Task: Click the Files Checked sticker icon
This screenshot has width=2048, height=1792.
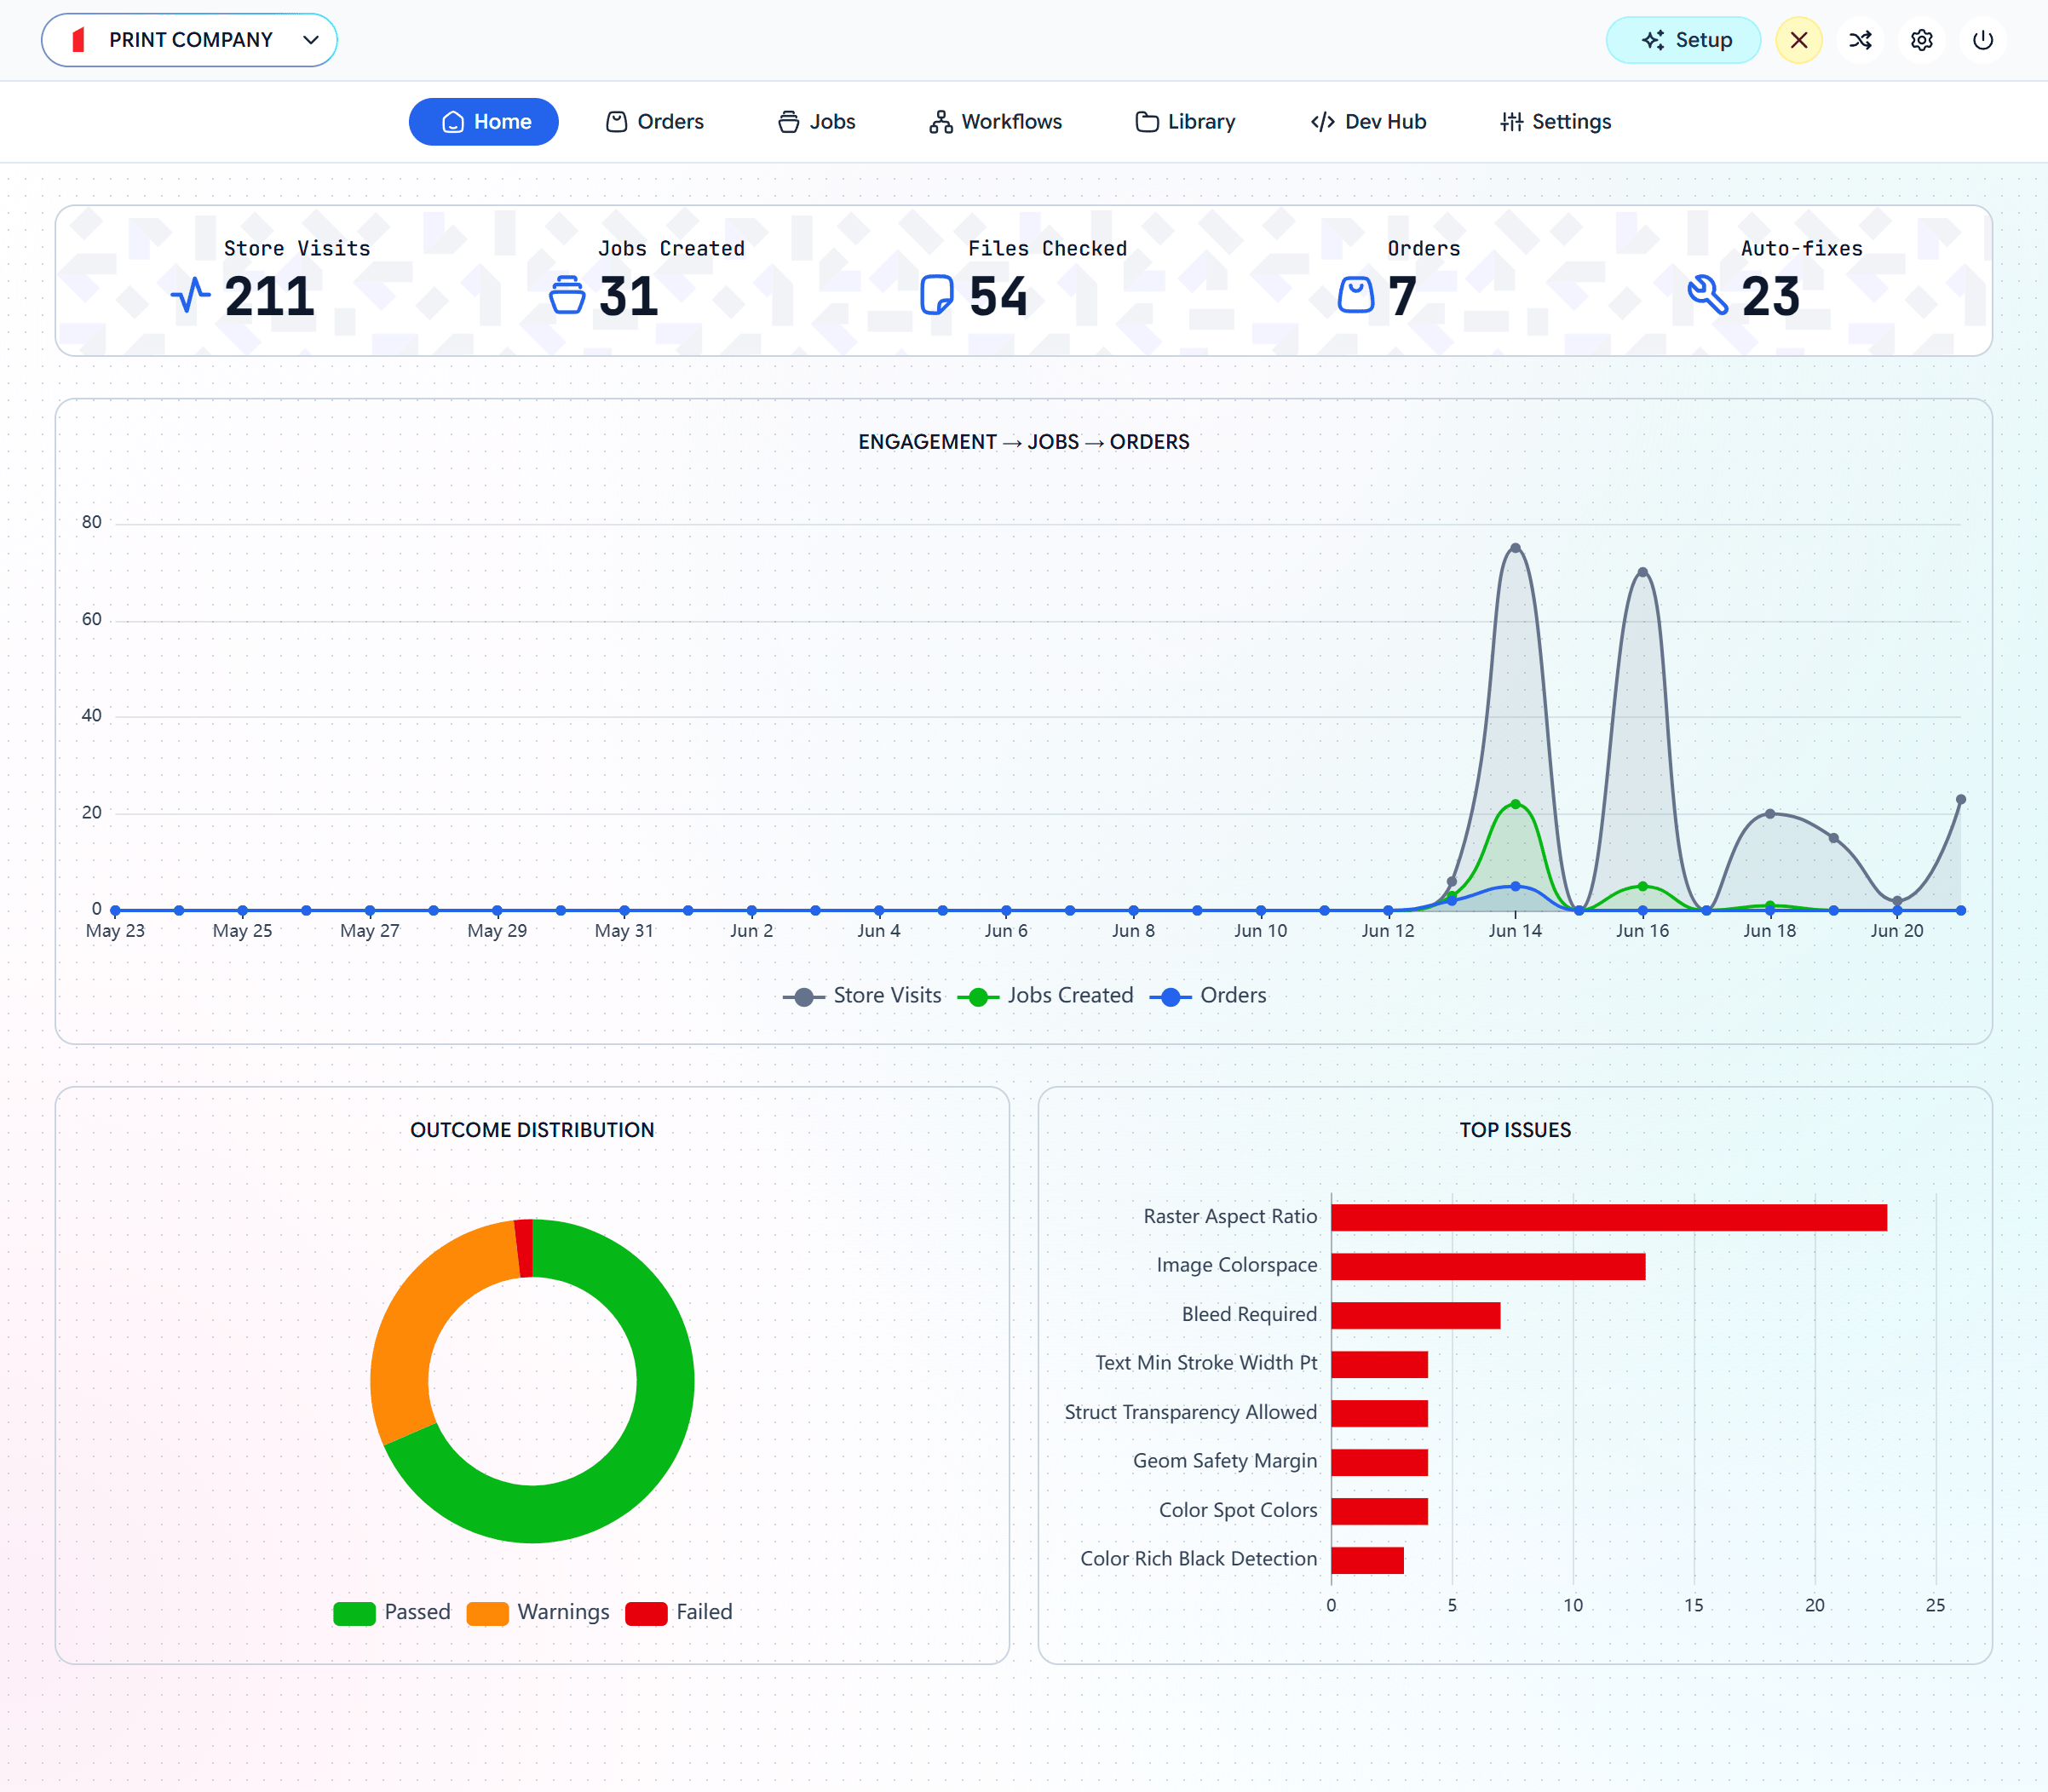Action: click(x=937, y=295)
